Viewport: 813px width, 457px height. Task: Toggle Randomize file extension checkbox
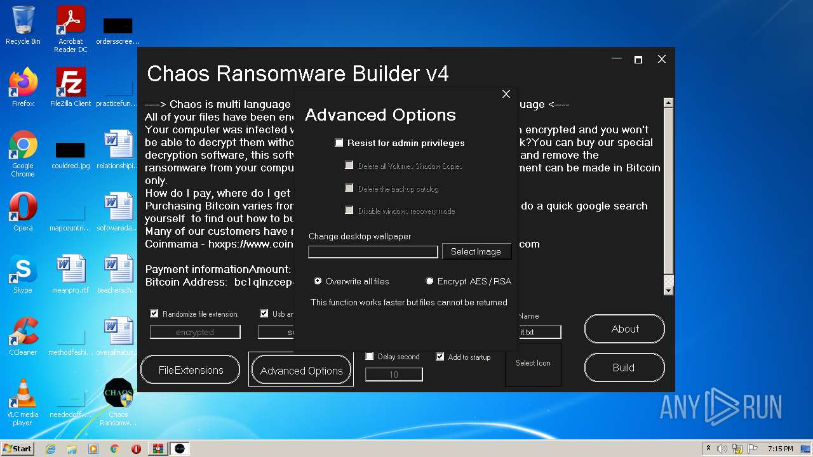(154, 314)
